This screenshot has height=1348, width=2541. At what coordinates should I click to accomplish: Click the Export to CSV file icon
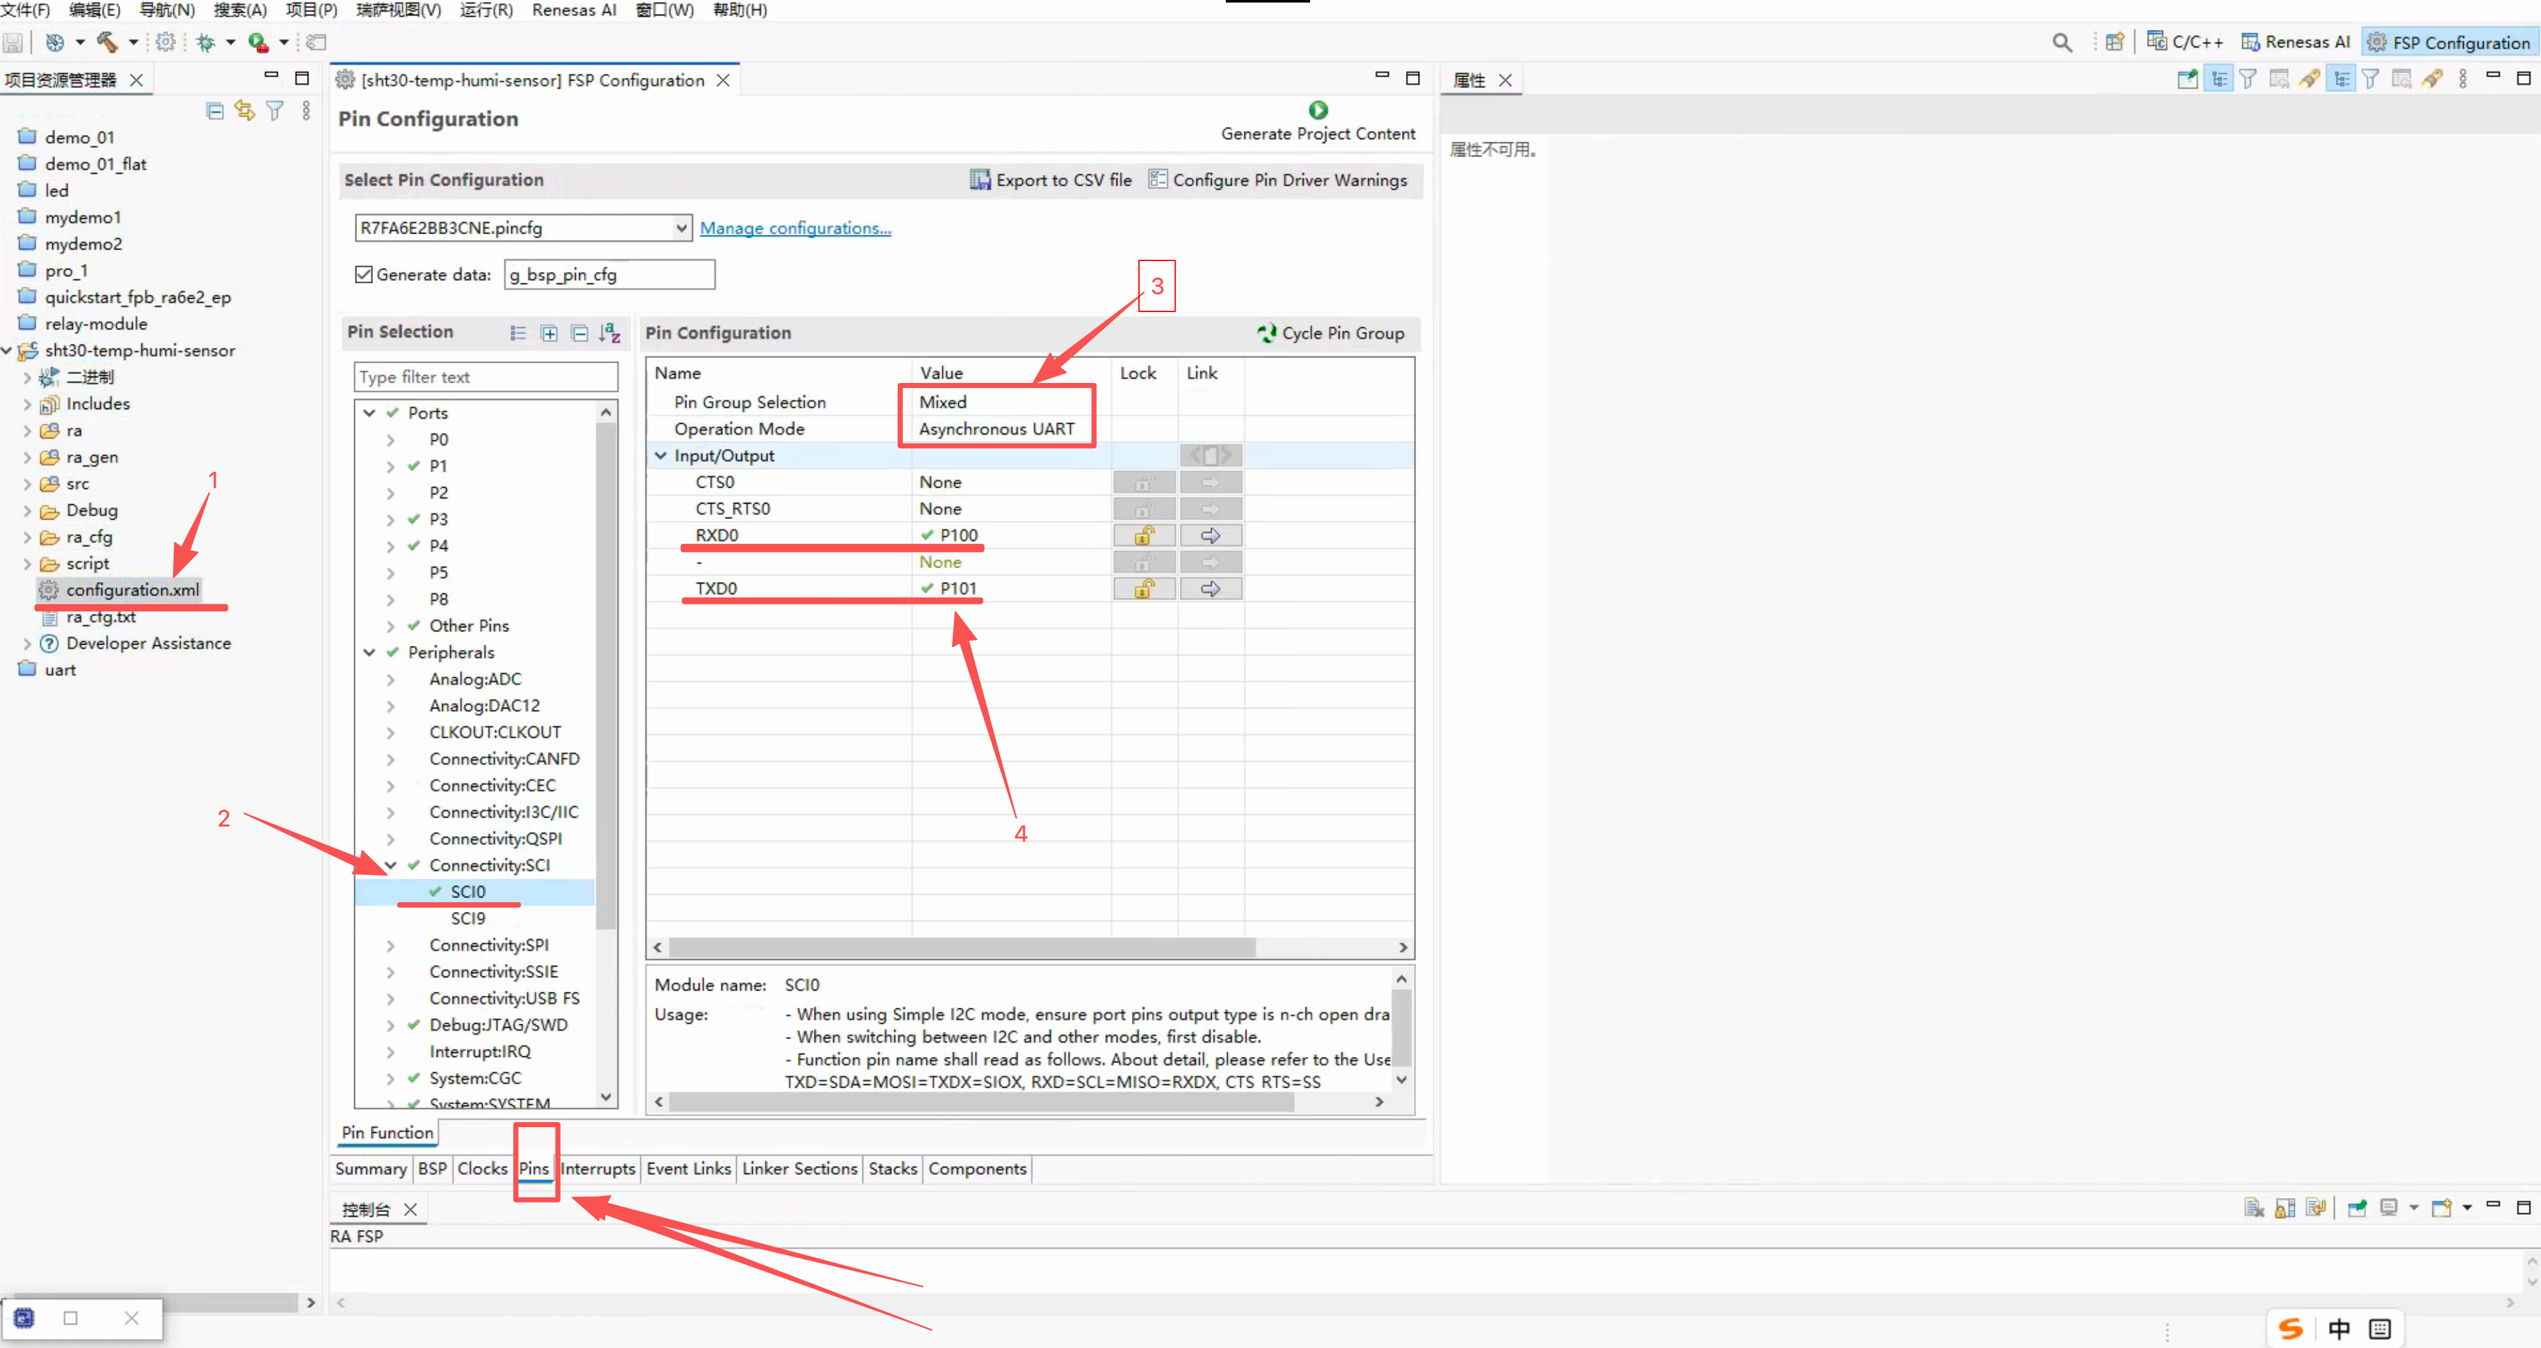[x=979, y=179]
